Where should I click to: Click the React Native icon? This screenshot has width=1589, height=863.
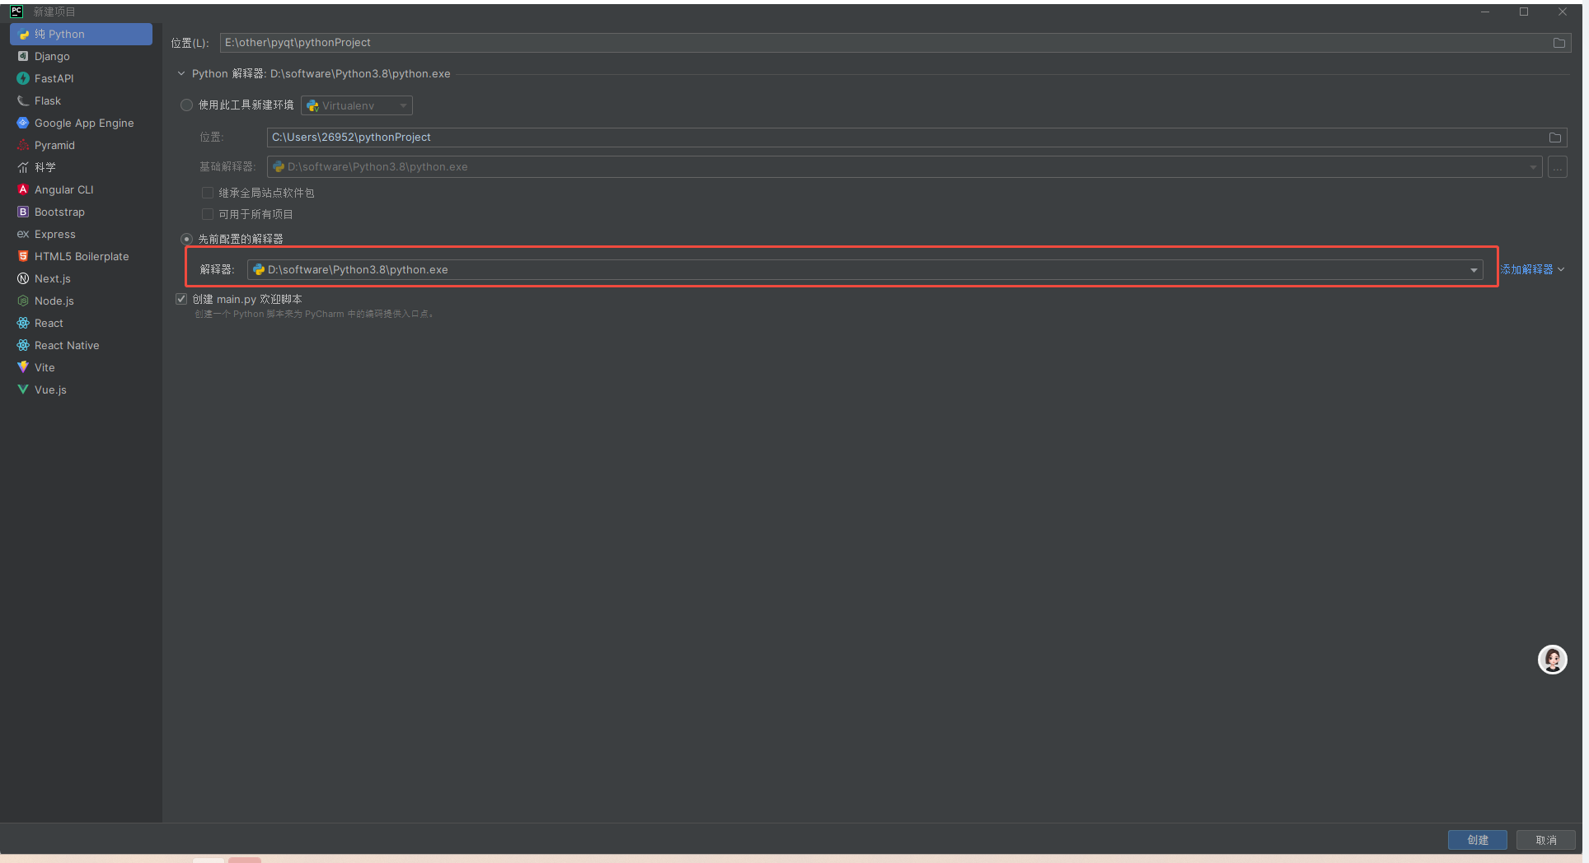point(23,345)
